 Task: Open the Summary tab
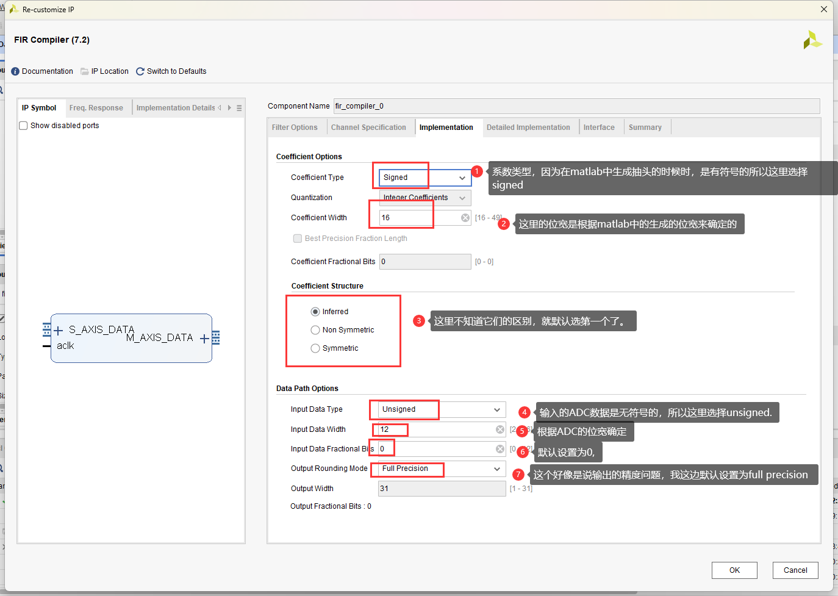pos(645,127)
